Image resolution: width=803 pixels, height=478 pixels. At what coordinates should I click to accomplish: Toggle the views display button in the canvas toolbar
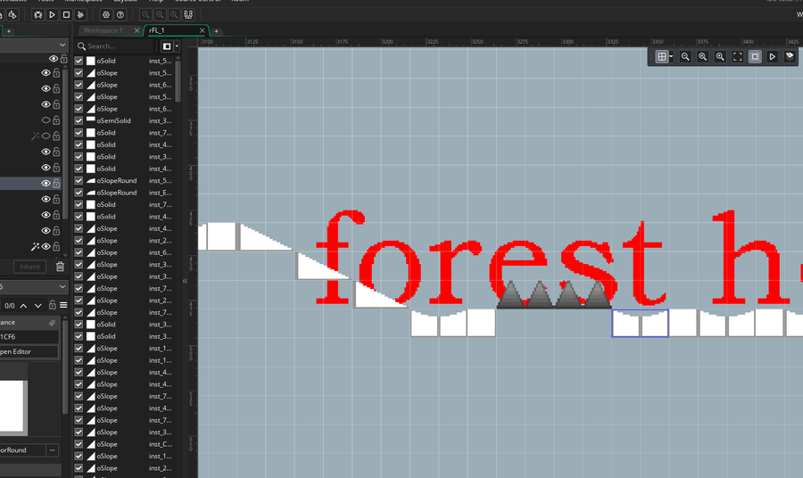tap(755, 57)
